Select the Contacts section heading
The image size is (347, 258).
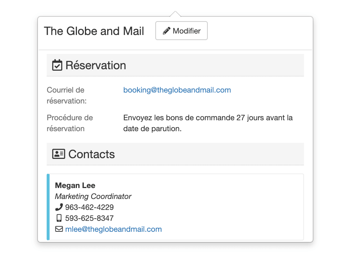(x=91, y=154)
